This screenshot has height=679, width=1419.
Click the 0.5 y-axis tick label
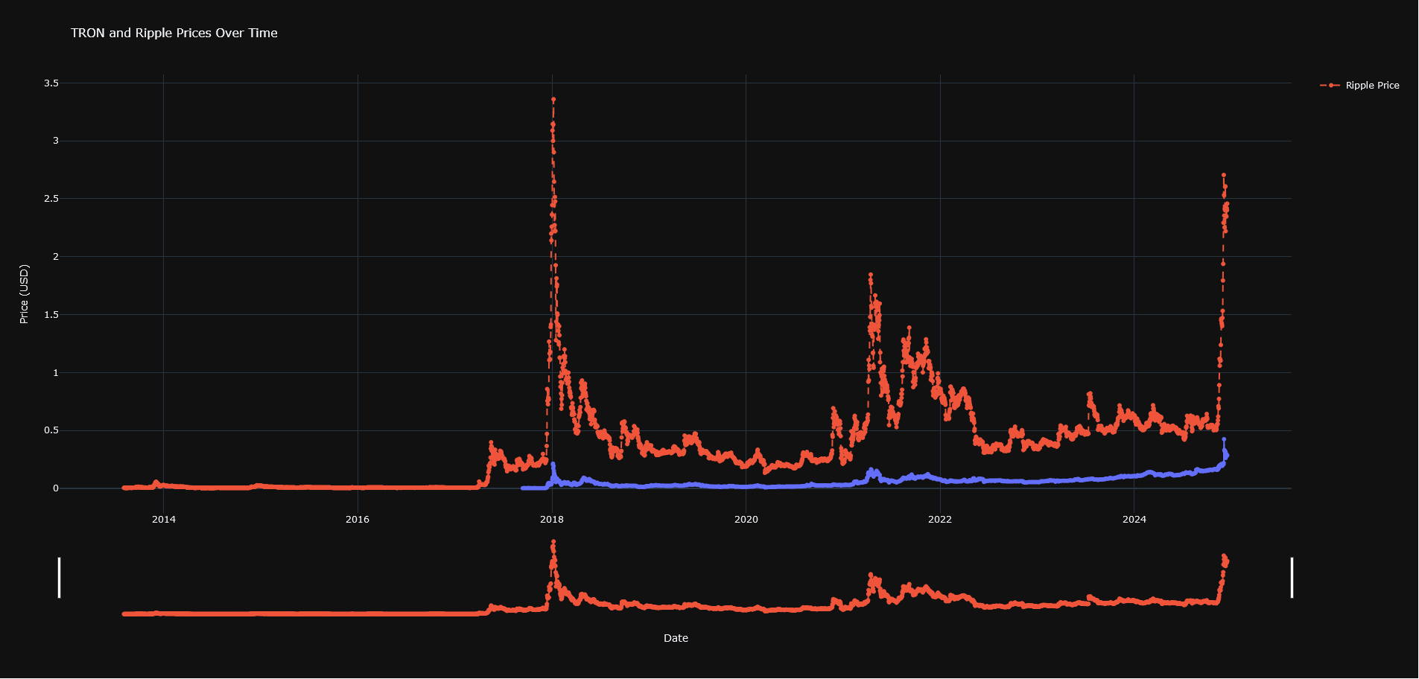tap(51, 430)
